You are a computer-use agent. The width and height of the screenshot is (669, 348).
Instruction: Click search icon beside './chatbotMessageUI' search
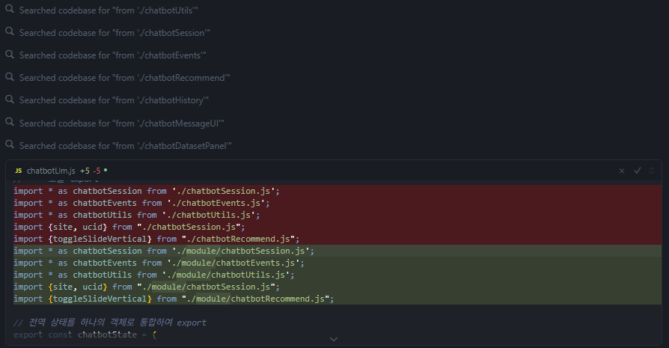point(10,122)
